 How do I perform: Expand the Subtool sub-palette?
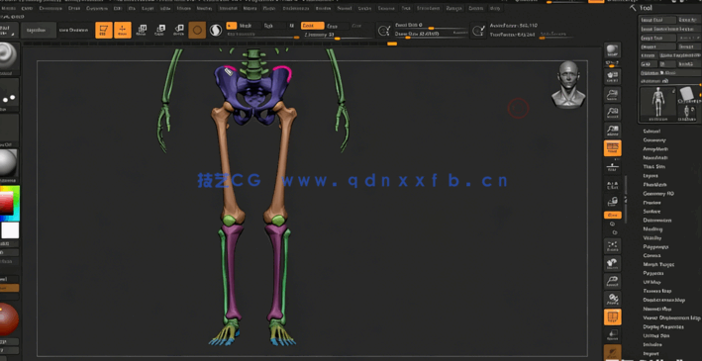[x=652, y=132]
